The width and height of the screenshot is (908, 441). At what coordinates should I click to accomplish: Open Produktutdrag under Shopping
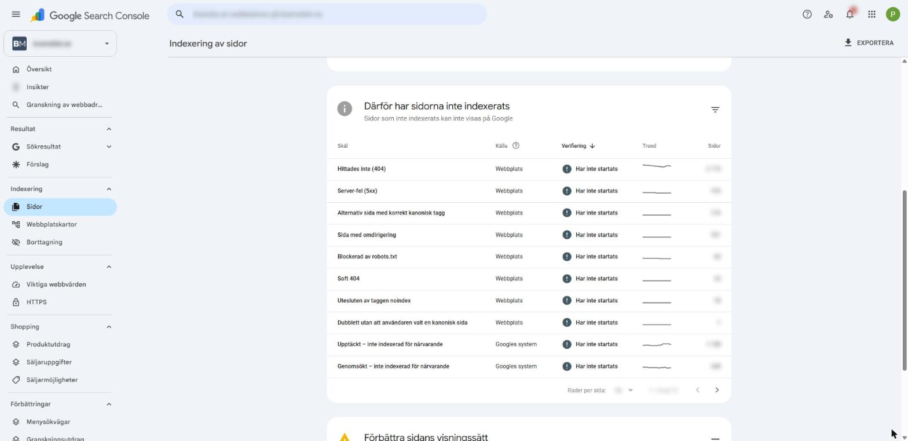60,344
